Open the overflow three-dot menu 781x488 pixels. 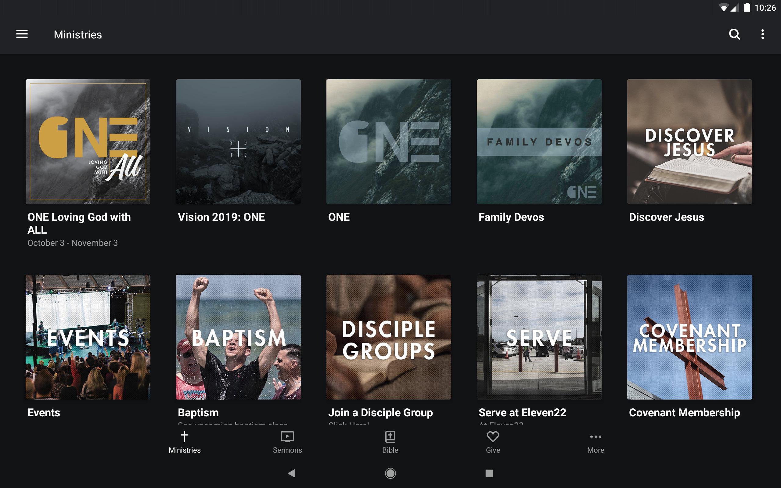click(762, 34)
